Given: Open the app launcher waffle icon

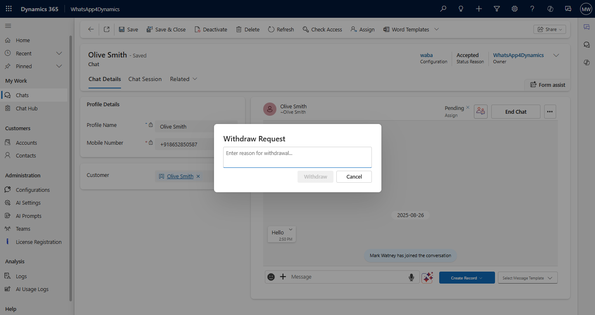Looking at the screenshot, I should click(9, 9).
